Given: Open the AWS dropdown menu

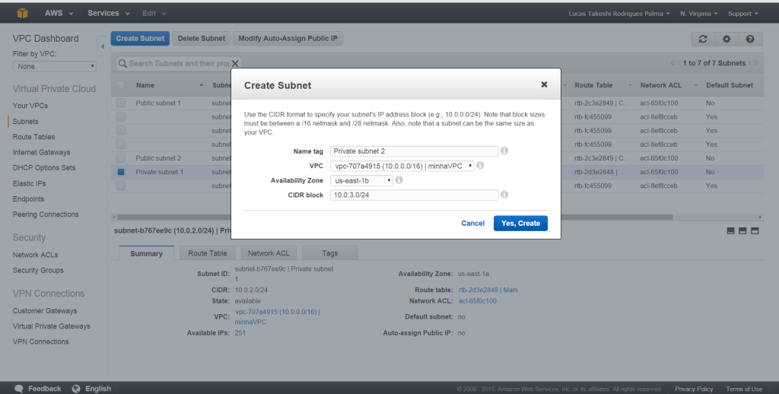Looking at the screenshot, I should tap(59, 14).
